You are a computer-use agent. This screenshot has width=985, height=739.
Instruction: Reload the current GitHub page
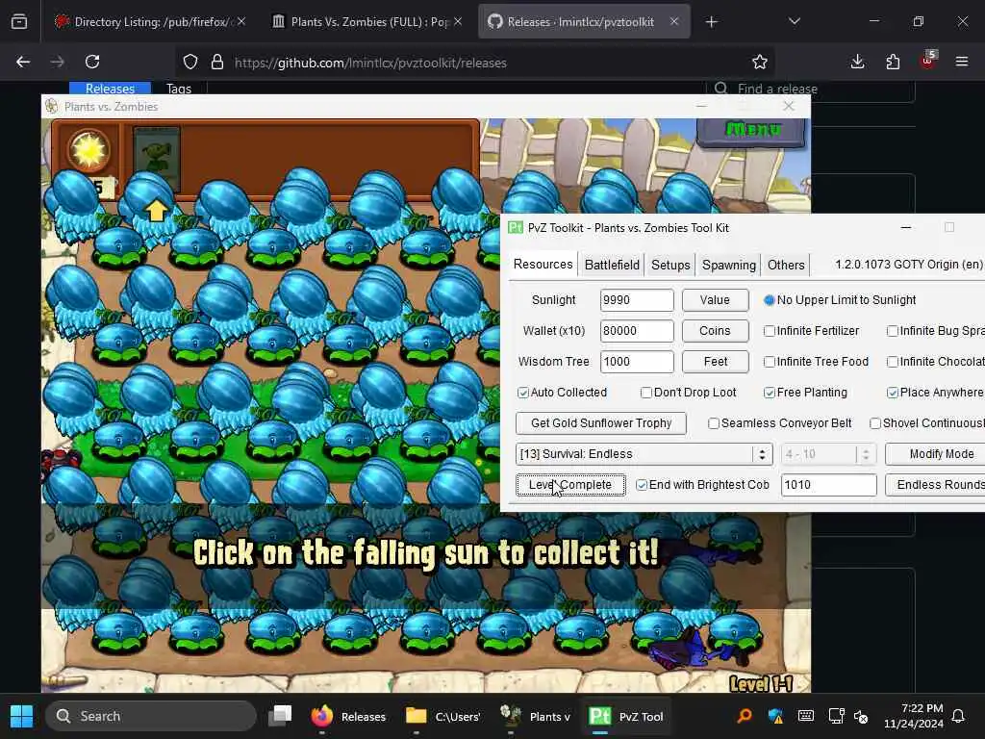(x=92, y=62)
